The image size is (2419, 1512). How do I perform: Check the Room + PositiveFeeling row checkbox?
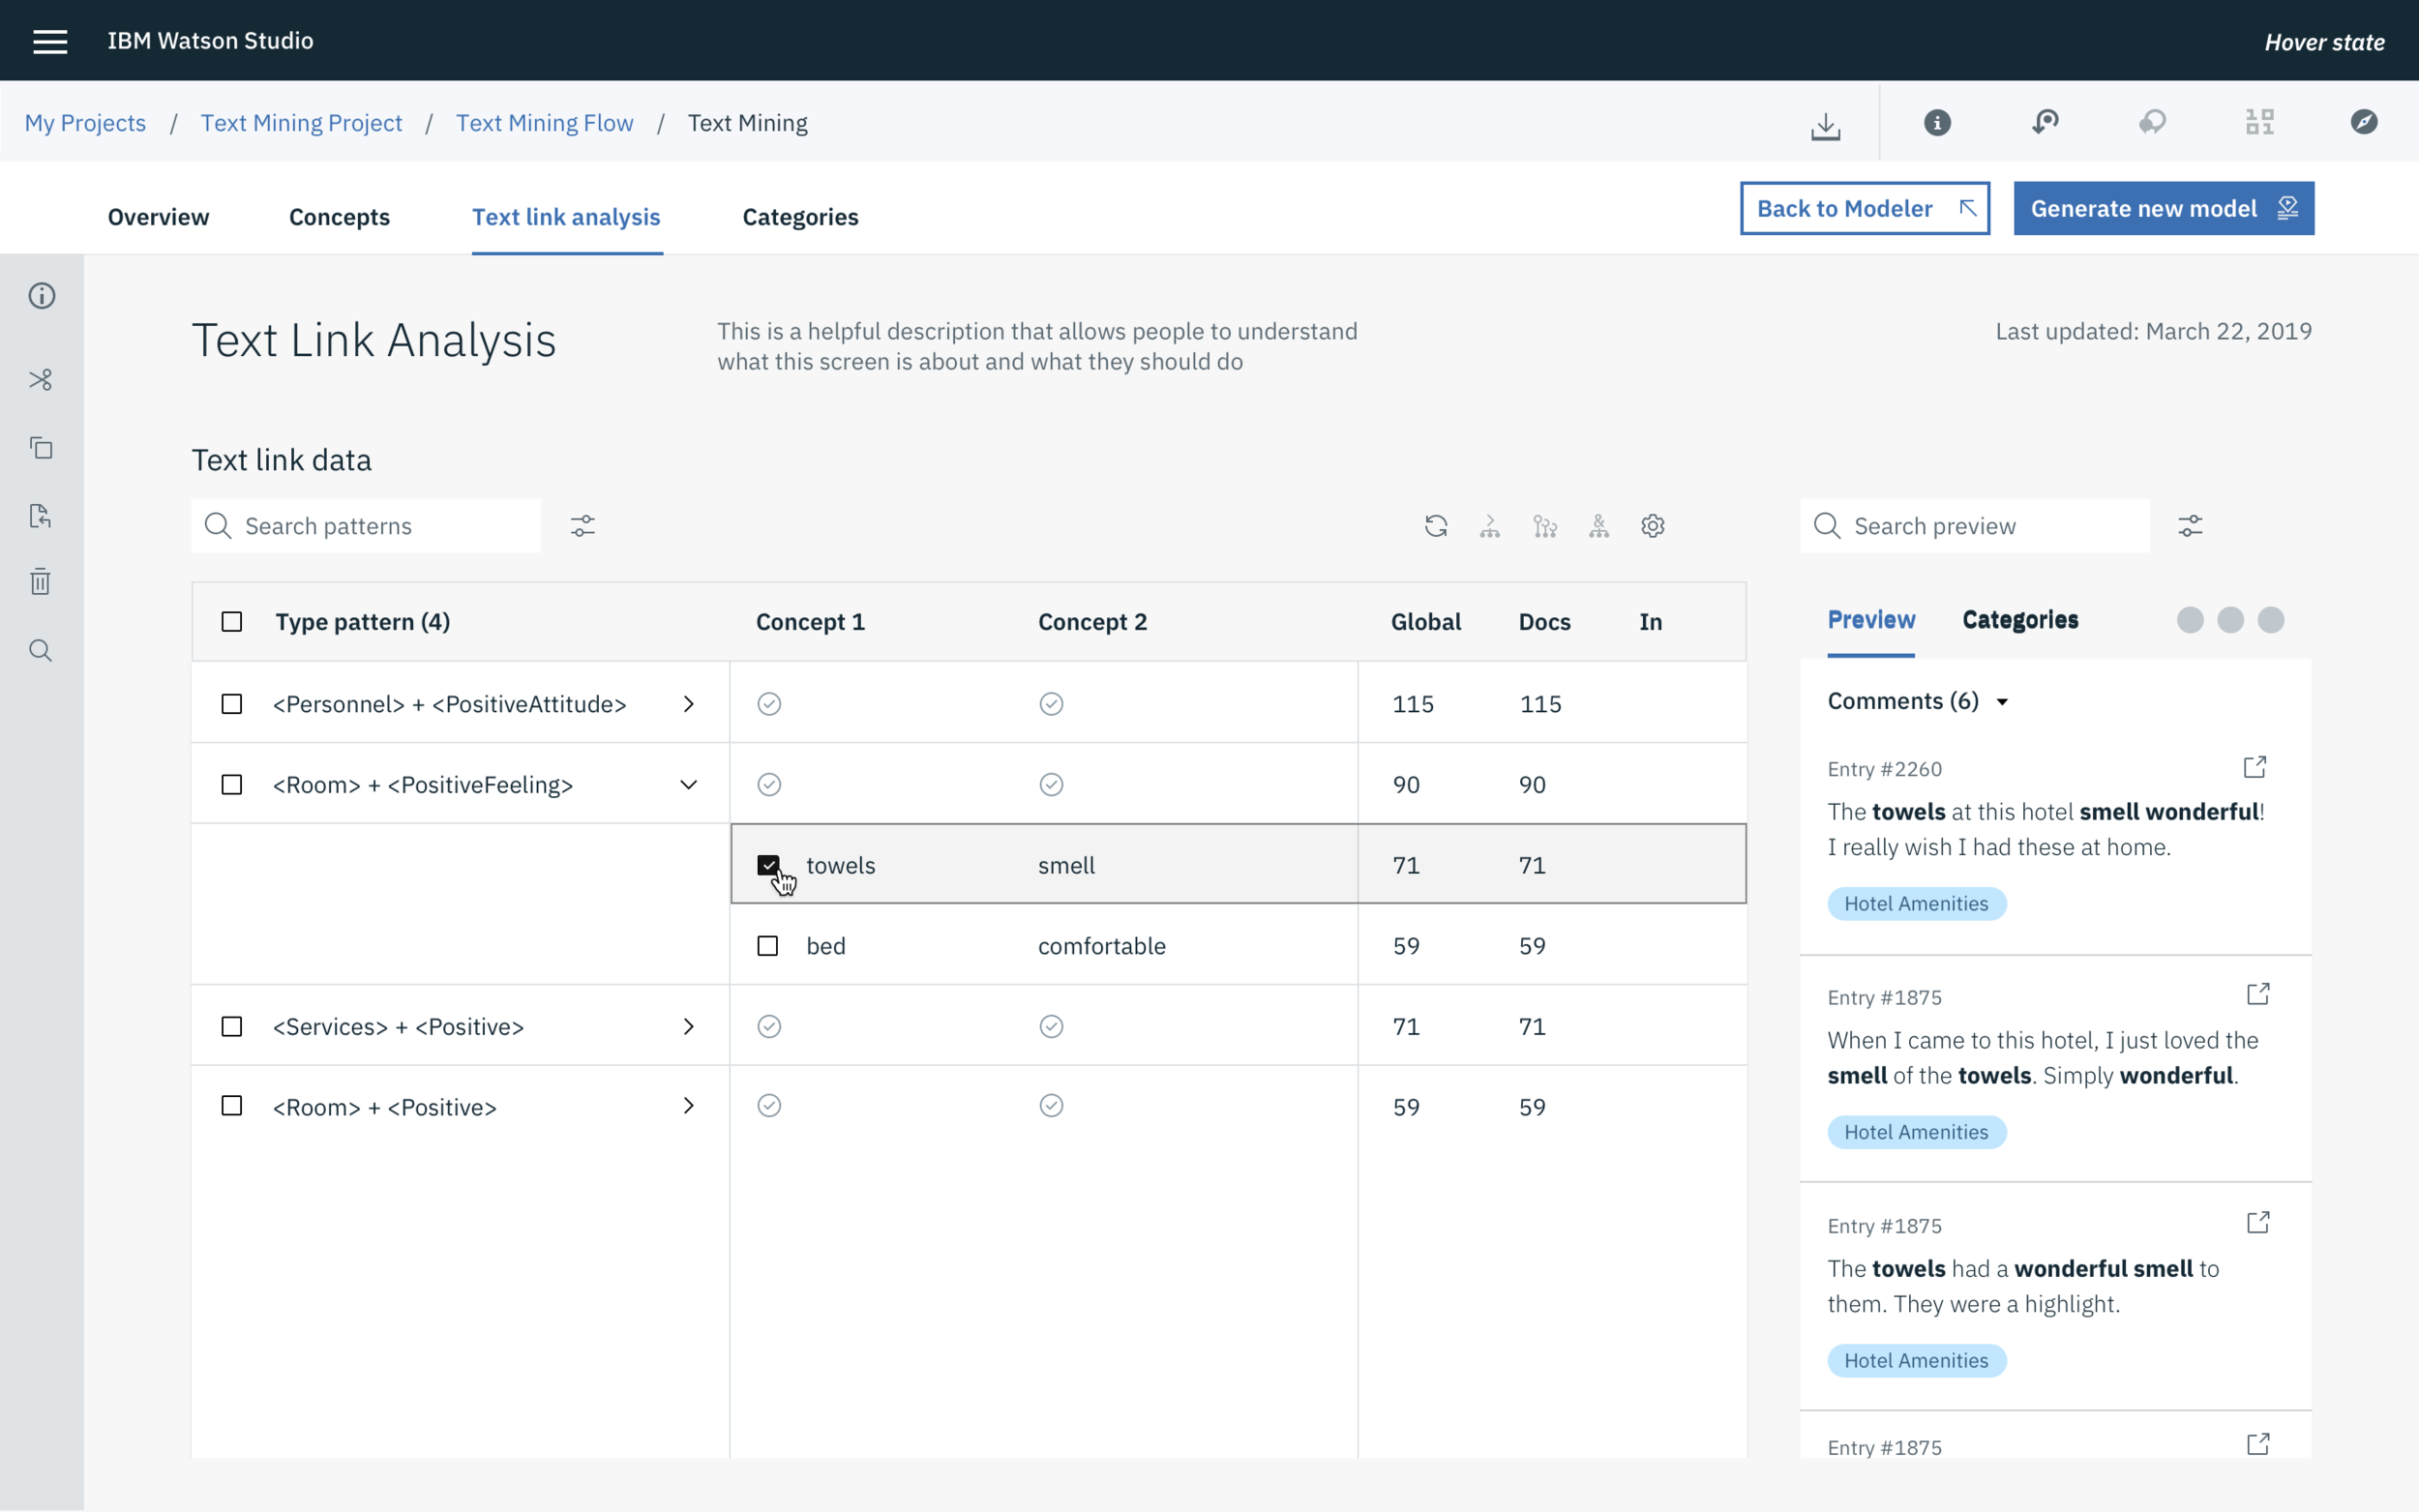tap(232, 785)
